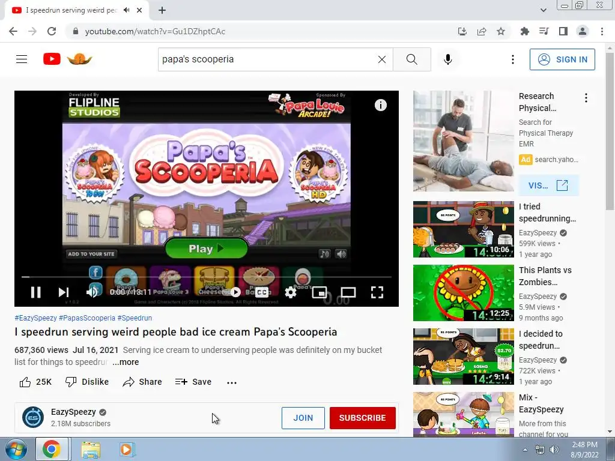Open Windows Explorer from taskbar

click(91, 449)
